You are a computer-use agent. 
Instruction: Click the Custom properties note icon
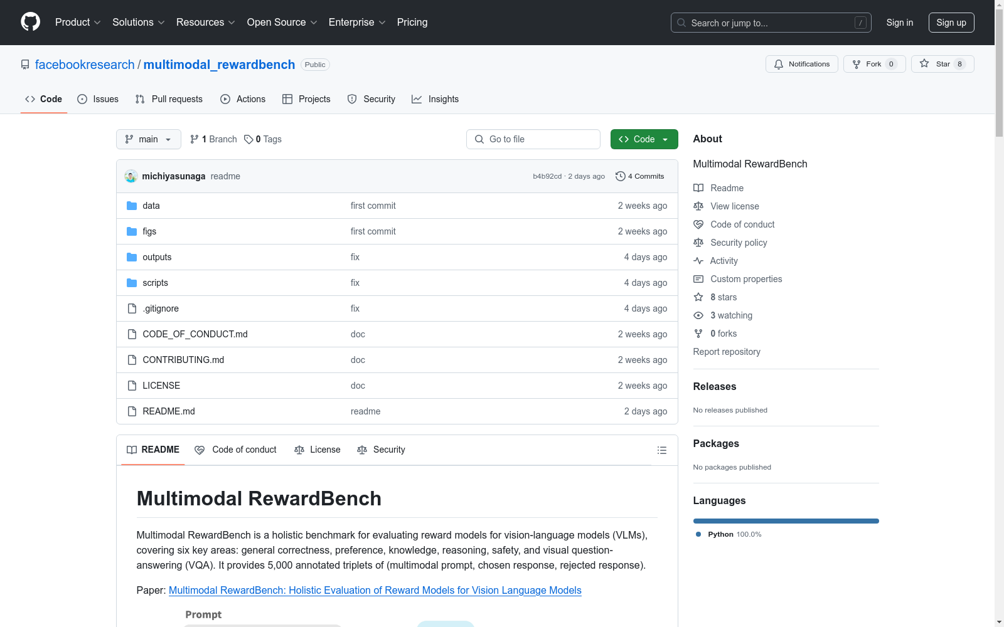[698, 279]
